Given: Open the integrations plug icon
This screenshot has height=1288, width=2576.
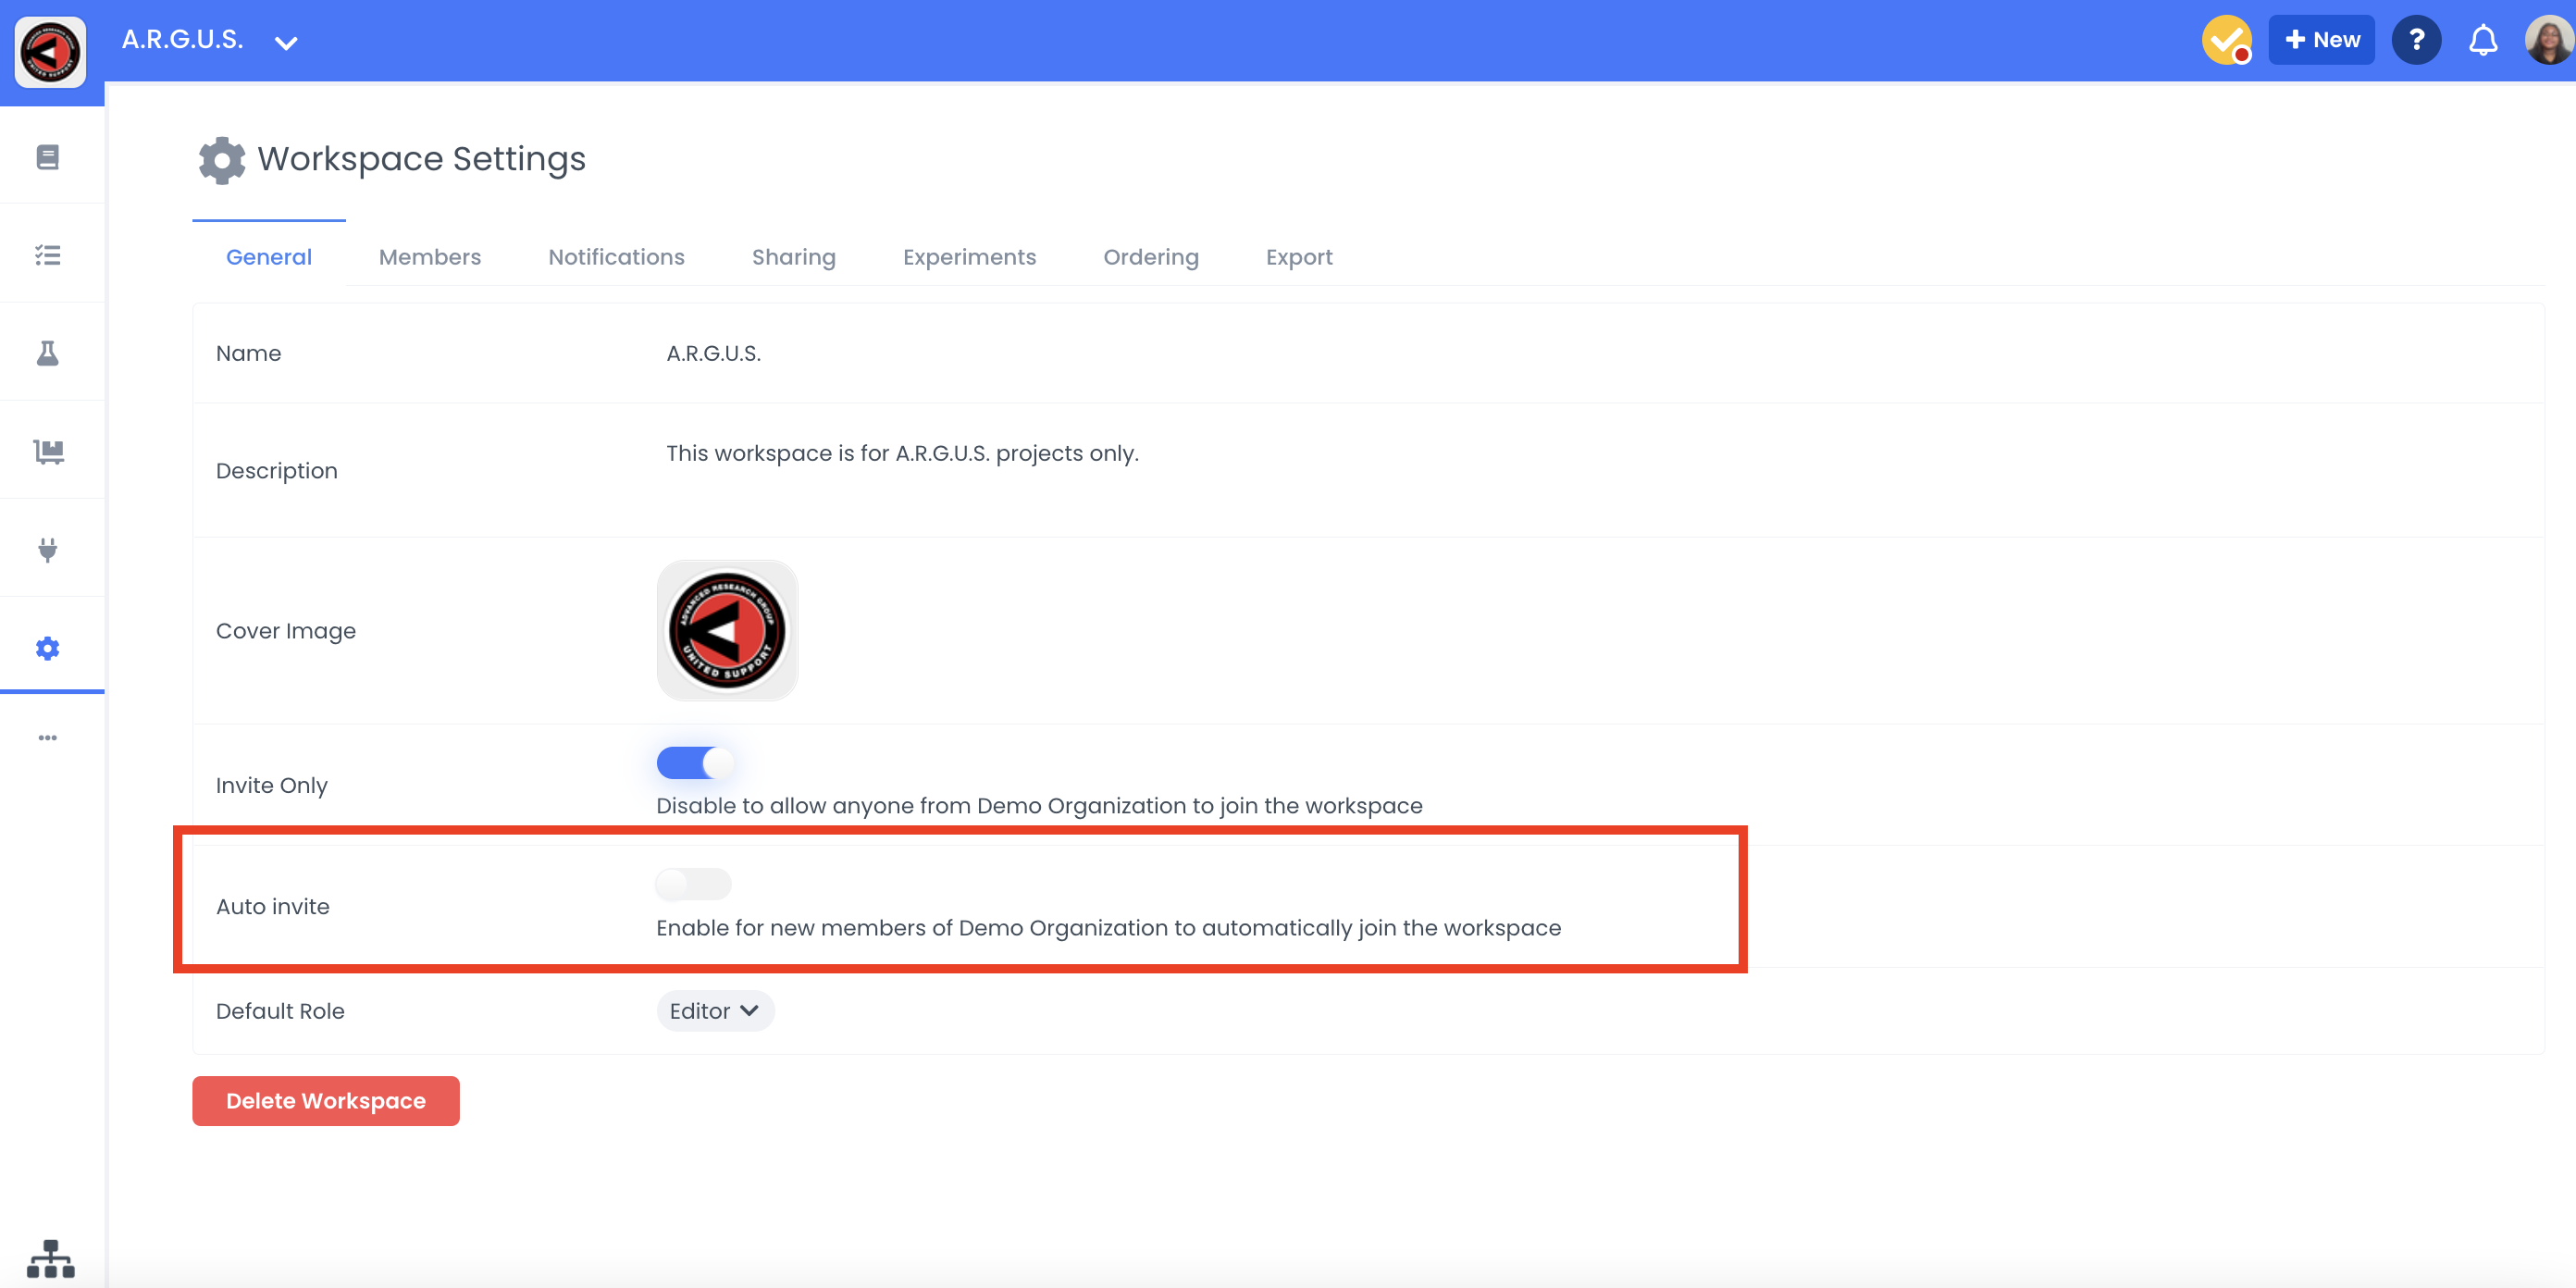Looking at the screenshot, I should (x=47, y=549).
